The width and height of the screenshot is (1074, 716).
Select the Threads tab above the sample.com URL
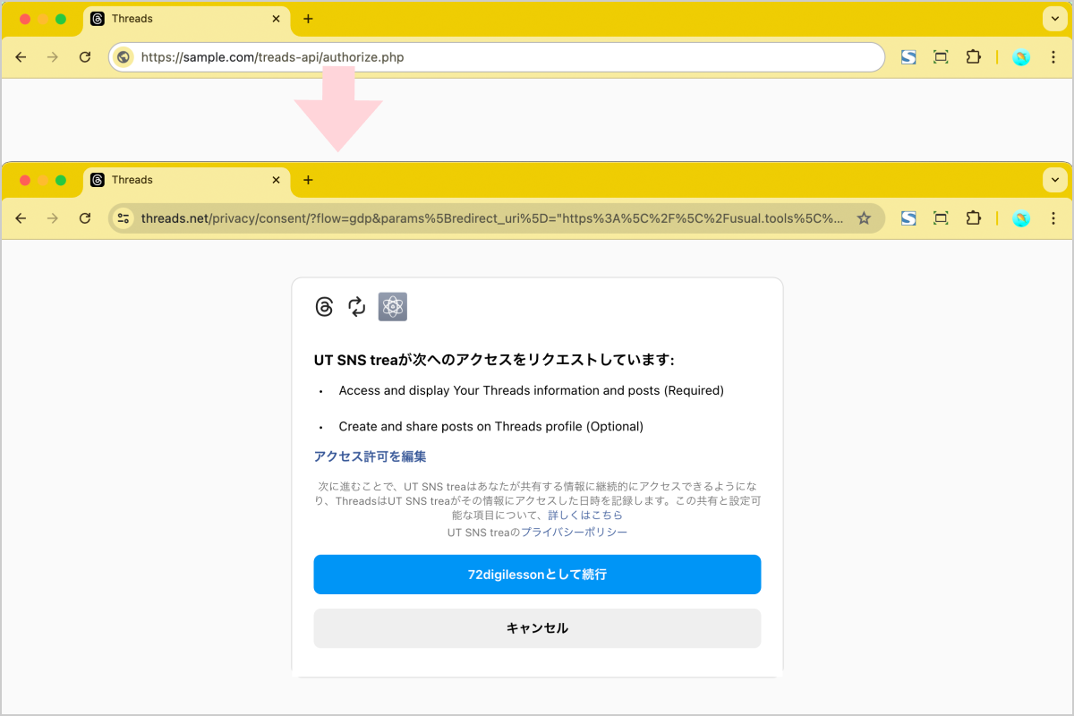coord(179,19)
